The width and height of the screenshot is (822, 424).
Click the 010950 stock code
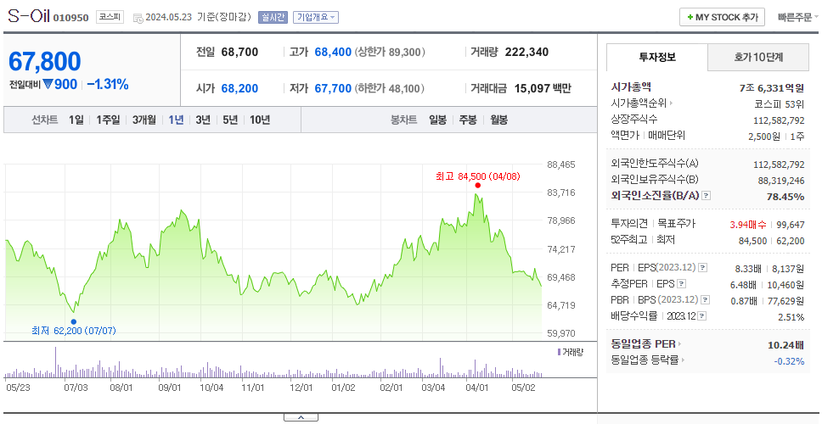70,18
